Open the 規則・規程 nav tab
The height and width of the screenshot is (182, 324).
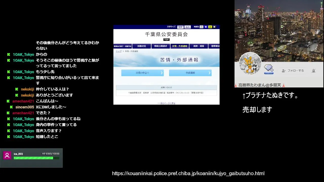199,46
